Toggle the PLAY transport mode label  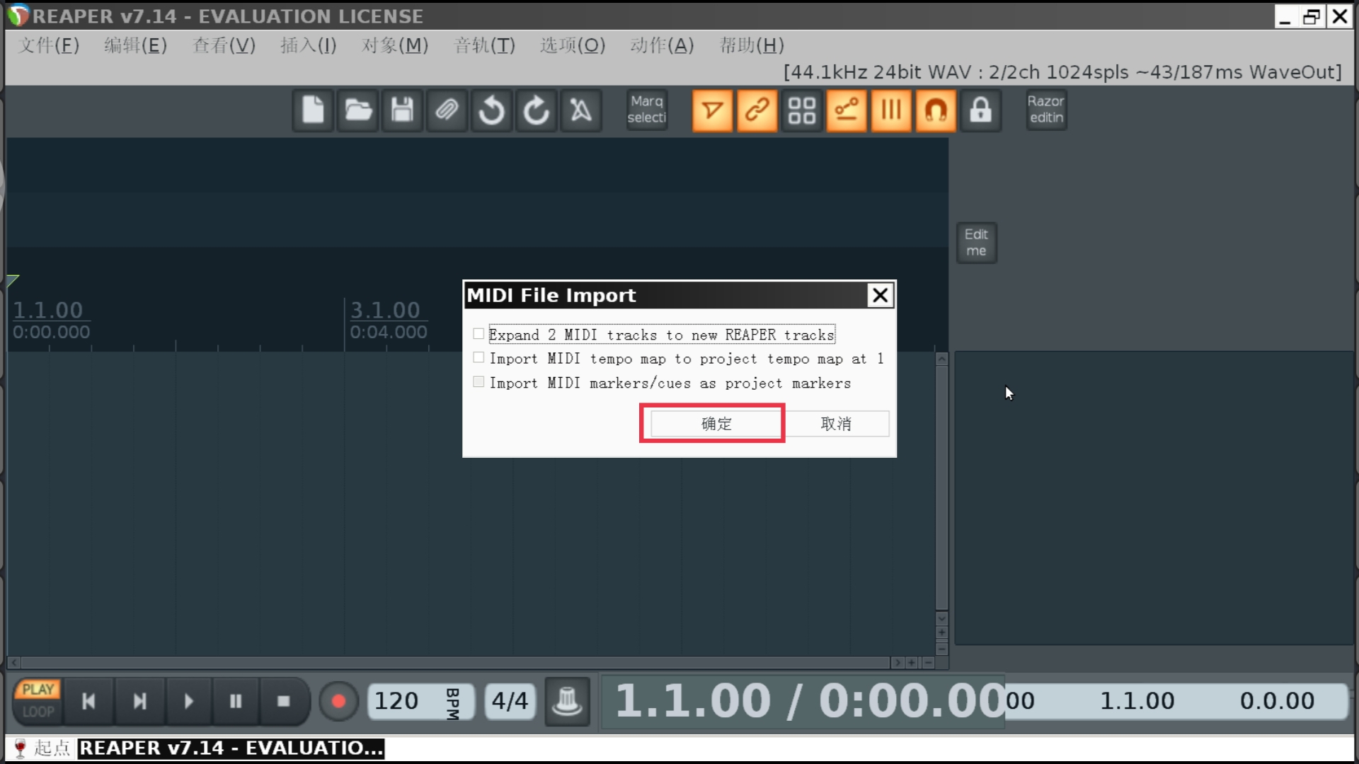(x=38, y=689)
